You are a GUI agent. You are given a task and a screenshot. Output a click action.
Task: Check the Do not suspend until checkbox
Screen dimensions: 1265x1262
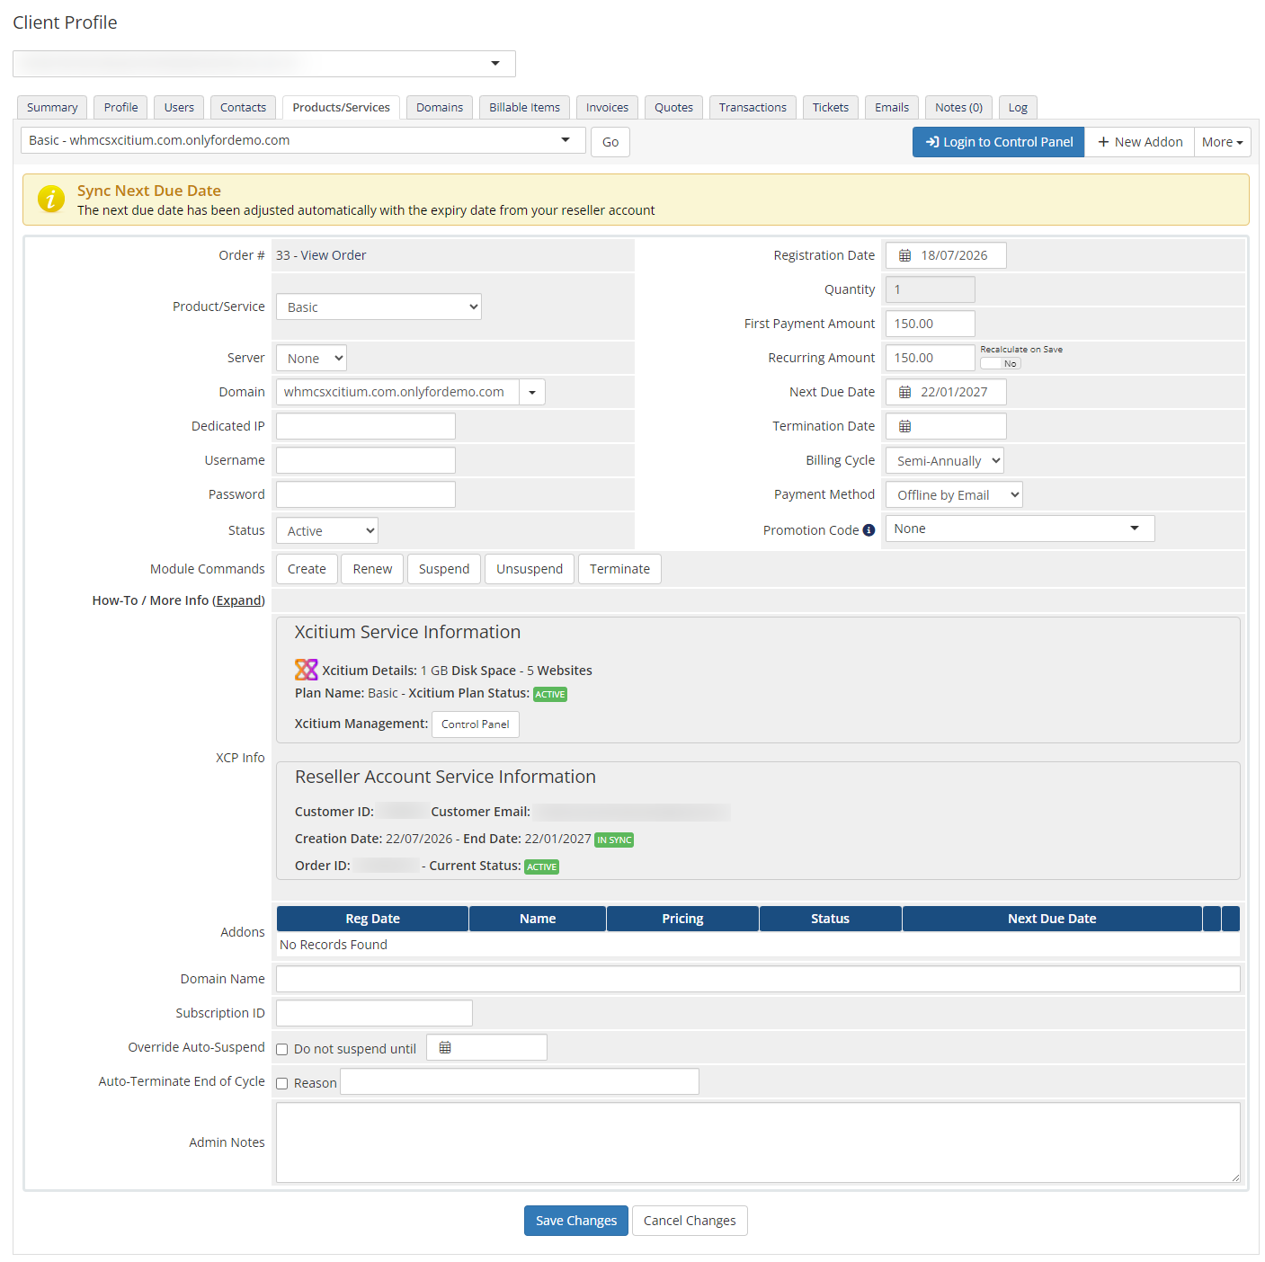click(x=281, y=1049)
